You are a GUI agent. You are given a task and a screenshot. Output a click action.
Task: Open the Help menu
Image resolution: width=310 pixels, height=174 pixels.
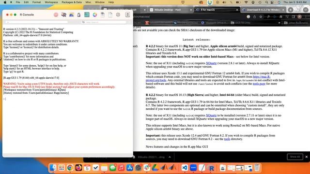point(111,2)
